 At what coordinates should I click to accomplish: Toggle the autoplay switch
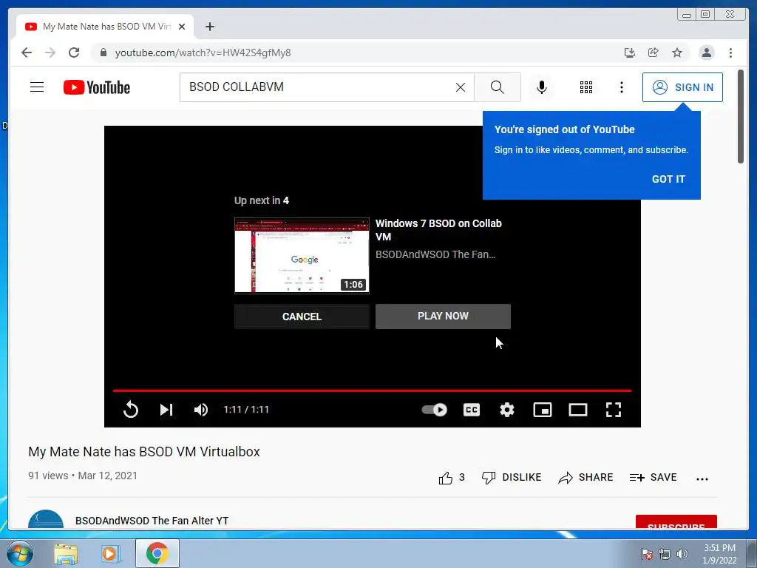click(x=434, y=410)
